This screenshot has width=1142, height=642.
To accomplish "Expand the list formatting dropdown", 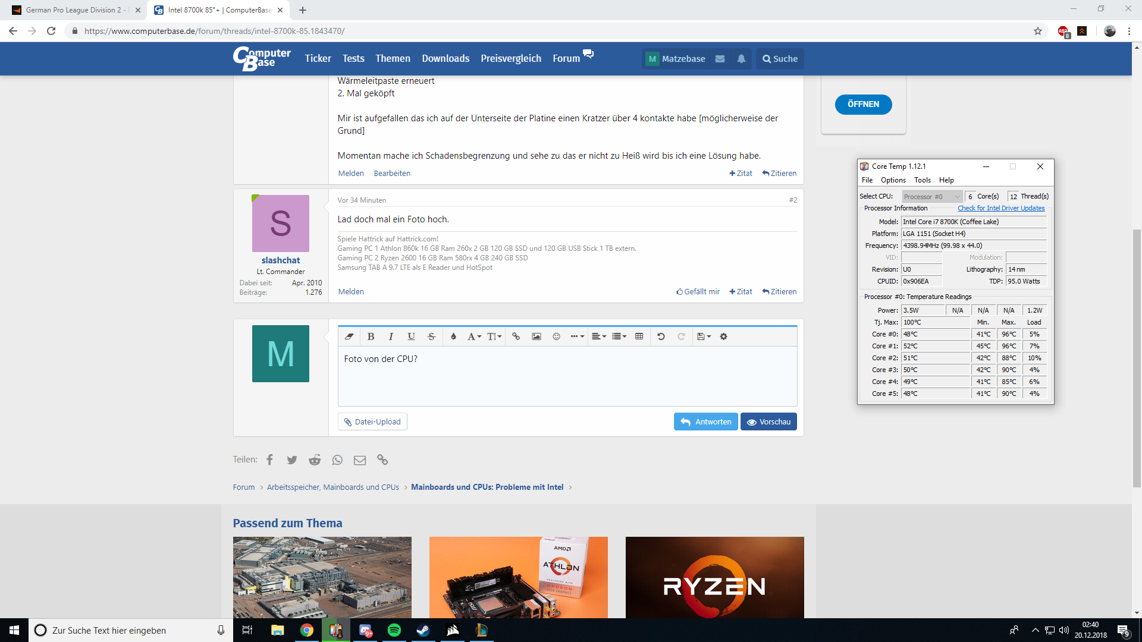I will click(619, 336).
